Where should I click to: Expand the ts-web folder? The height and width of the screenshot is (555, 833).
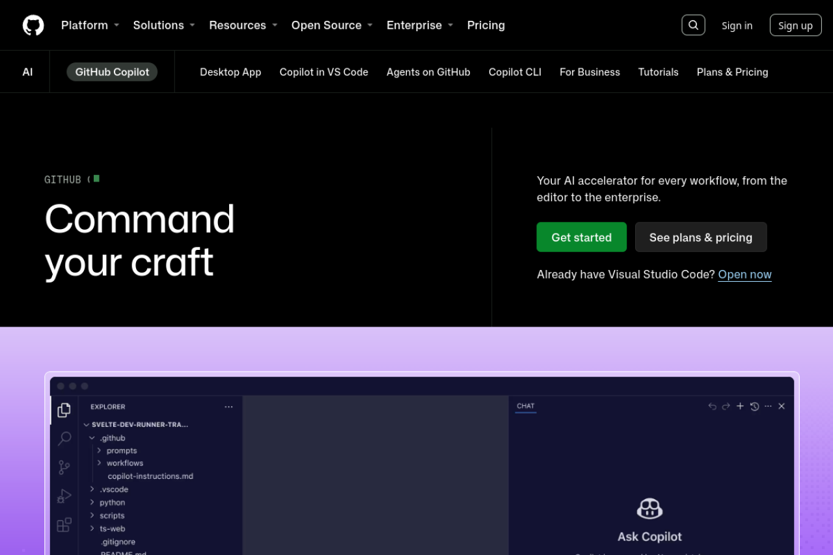pos(92,528)
